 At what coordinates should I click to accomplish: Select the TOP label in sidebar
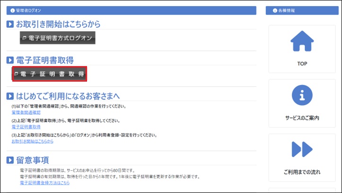pos(302,63)
